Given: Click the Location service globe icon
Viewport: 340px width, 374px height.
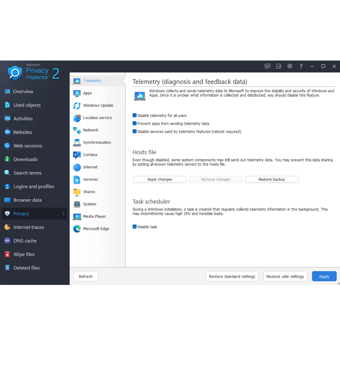Looking at the screenshot, I should [77, 118].
